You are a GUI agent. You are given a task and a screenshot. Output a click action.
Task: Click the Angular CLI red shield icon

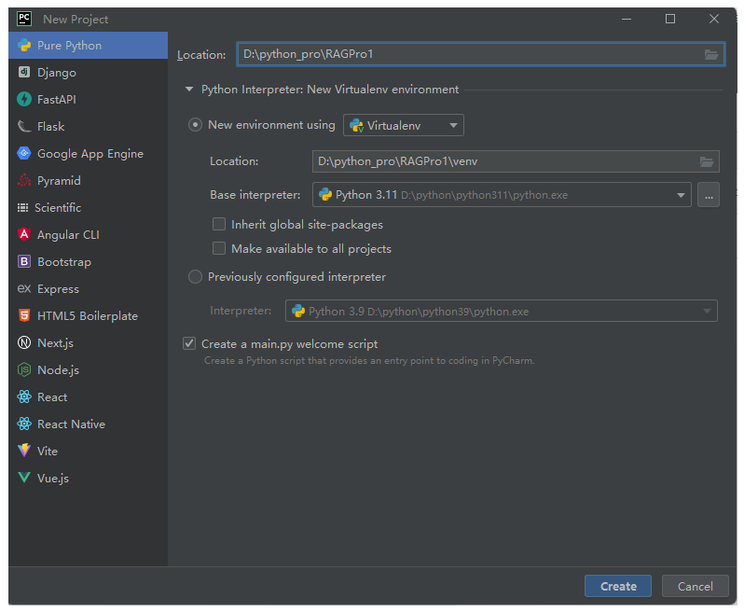[x=24, y=234]
